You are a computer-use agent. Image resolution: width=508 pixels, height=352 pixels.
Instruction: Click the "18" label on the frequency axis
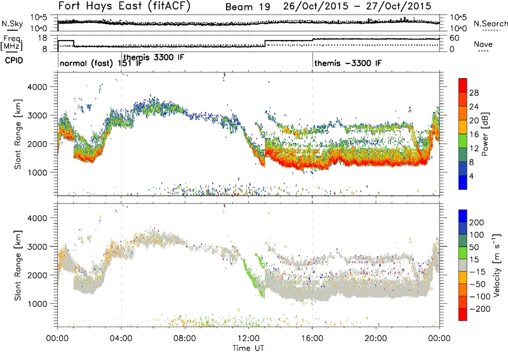pos(43,38)
